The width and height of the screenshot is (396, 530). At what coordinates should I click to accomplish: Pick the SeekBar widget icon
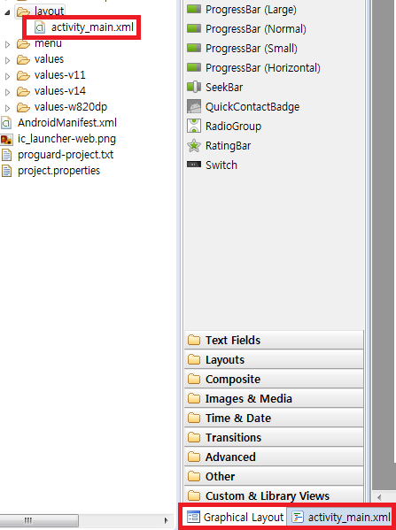click(x=194, y=87)
